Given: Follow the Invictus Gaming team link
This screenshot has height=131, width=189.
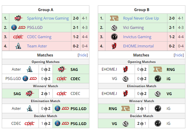Looking at the screenshot, I should 137,37.
